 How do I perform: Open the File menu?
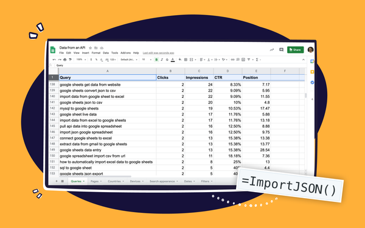click(x=61, y=53)
